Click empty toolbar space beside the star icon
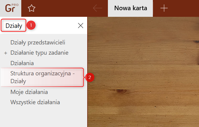Viewport: 199px width, 127px height. coord(64,8)
